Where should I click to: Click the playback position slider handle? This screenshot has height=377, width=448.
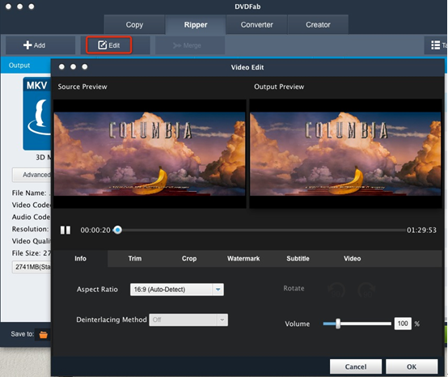117,230
